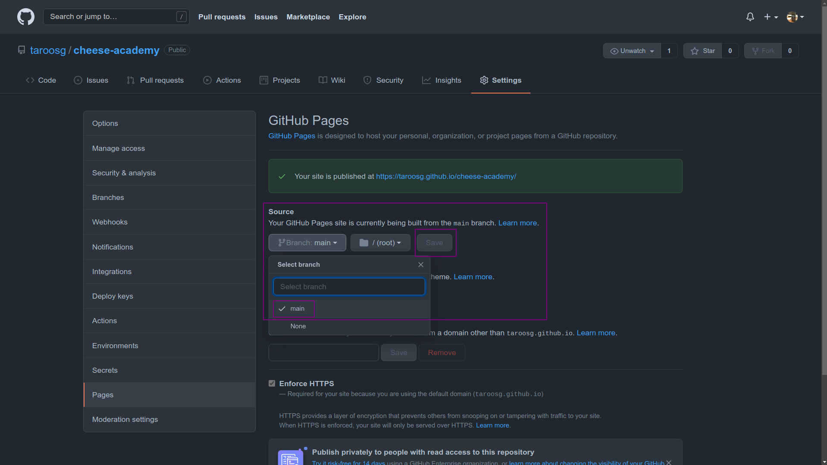The image size is (827, 465).
Task: Click the board icon beside Projects
Action: pos(263,80)
